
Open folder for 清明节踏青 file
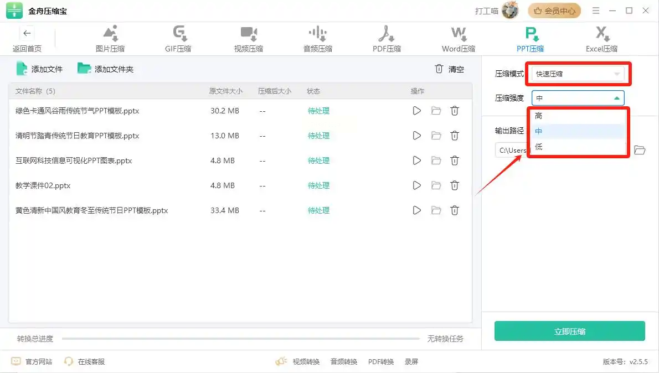[x=436, y=136]
